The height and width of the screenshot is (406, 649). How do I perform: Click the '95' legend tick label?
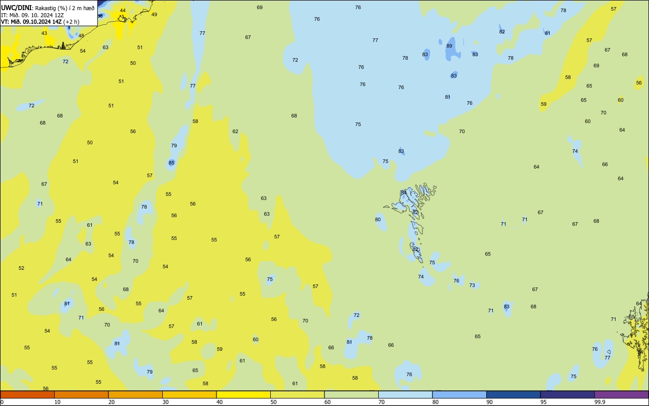[x=544, y=402]
